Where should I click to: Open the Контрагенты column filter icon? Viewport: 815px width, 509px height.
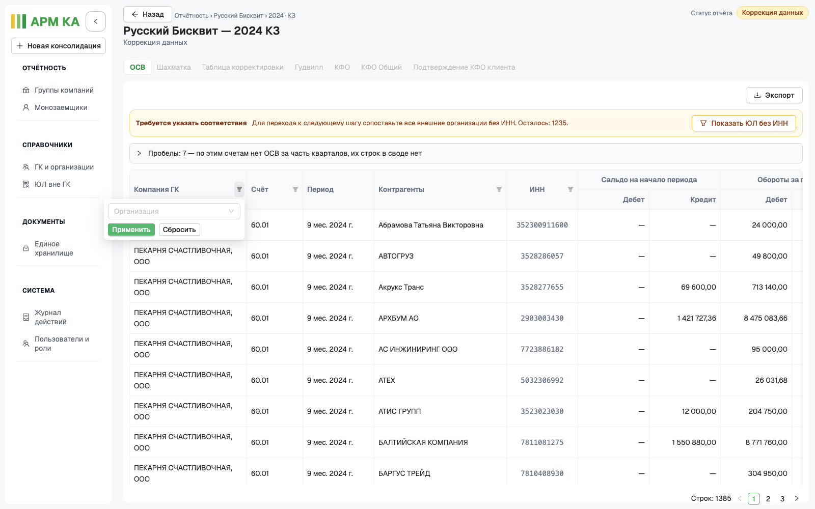point(499,189)
